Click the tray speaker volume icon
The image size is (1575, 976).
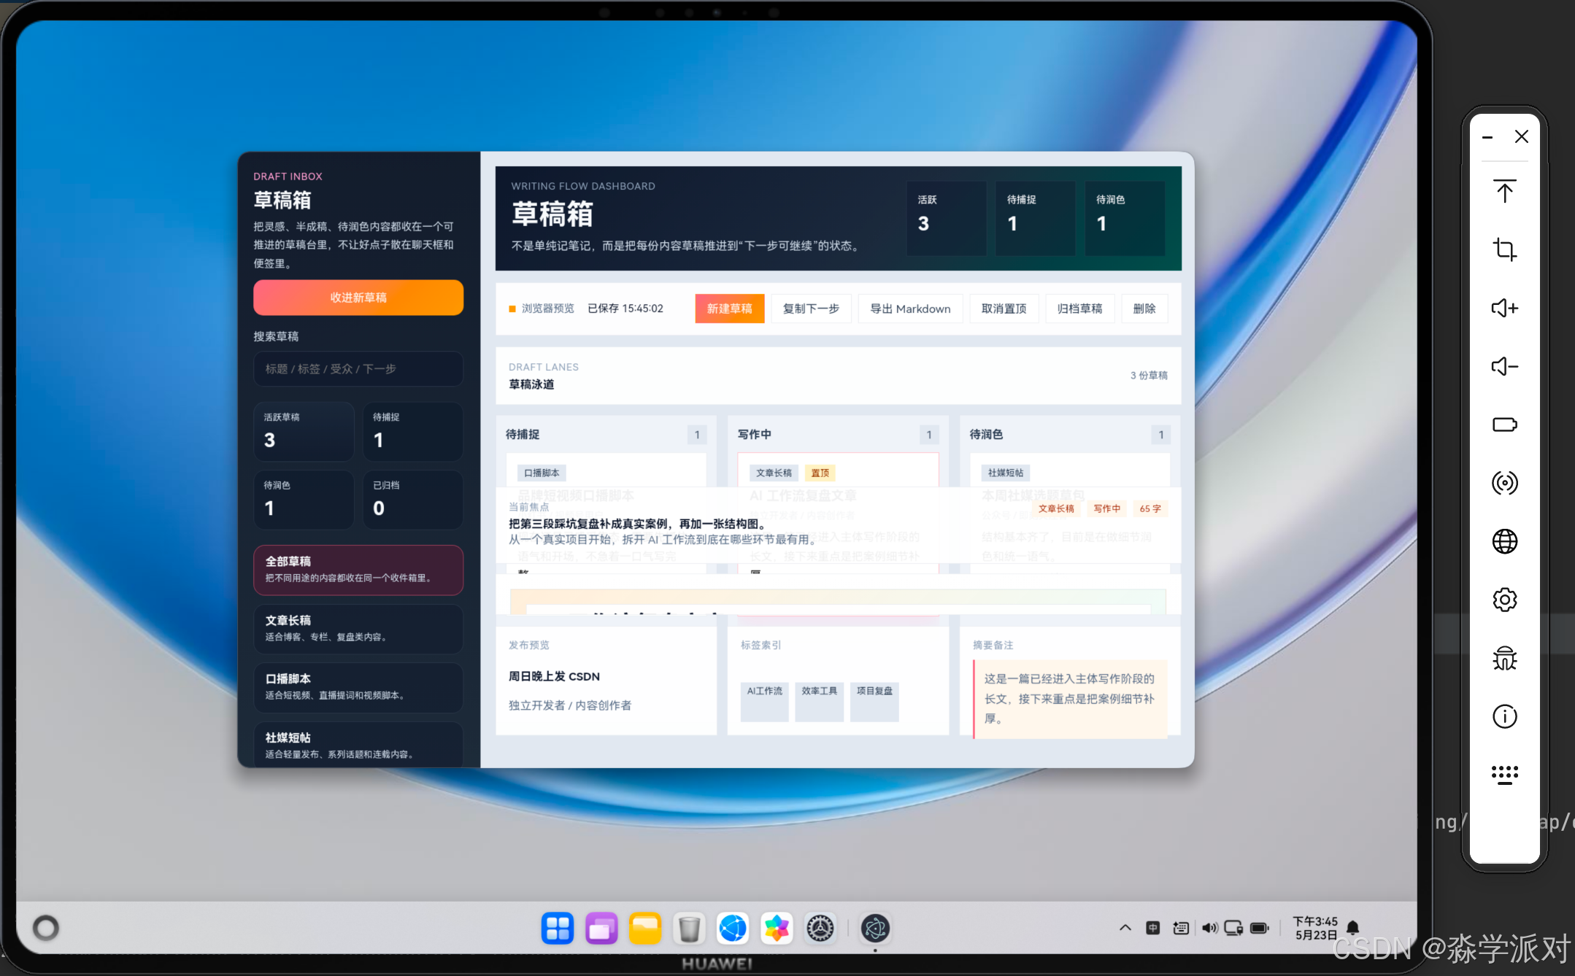click(x=1209, y=928)
